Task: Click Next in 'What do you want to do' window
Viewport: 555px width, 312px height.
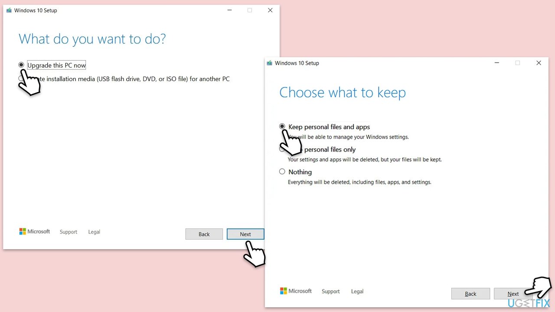Action: click(x=245, y=234)
